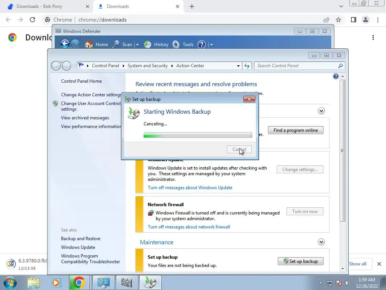Turn off messages about Windows Update
This screenshot has height=290, width=386.
tap(190, 187)
